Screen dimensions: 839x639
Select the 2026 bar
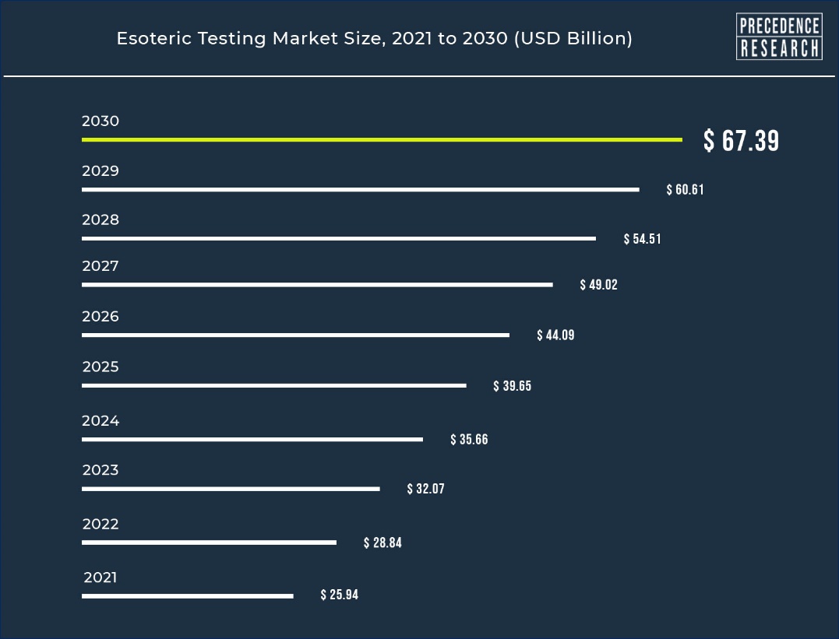click(295, 335)
